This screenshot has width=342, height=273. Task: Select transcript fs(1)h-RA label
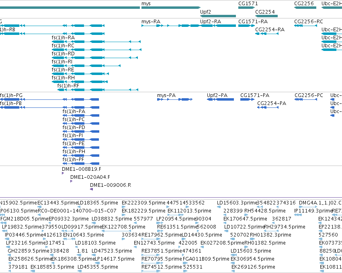(x=63, y=38)
